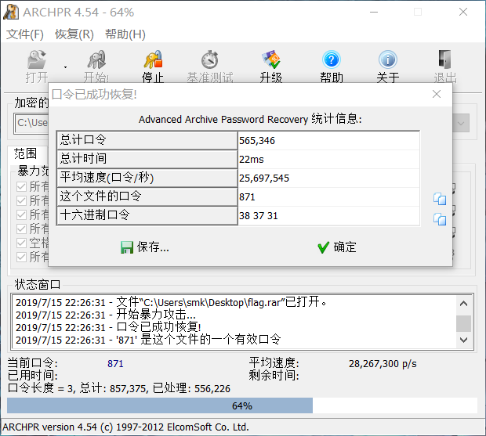Open the 帮助(H) menu

pos(125,34)
